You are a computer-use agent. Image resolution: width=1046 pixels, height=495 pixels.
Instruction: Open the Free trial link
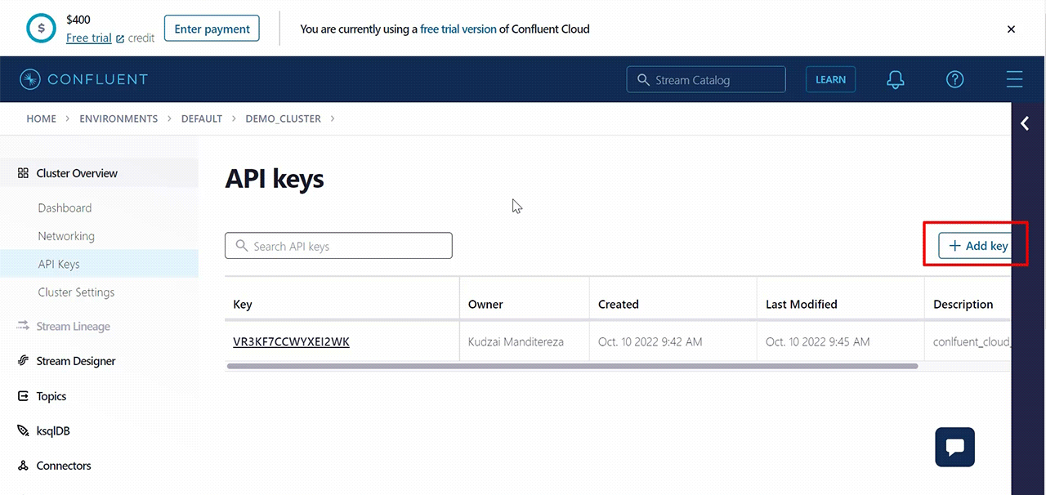click(x=88, y=38)
